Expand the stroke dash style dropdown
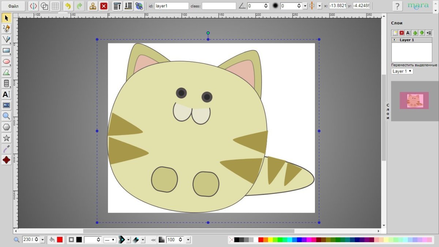 (109, 240)
